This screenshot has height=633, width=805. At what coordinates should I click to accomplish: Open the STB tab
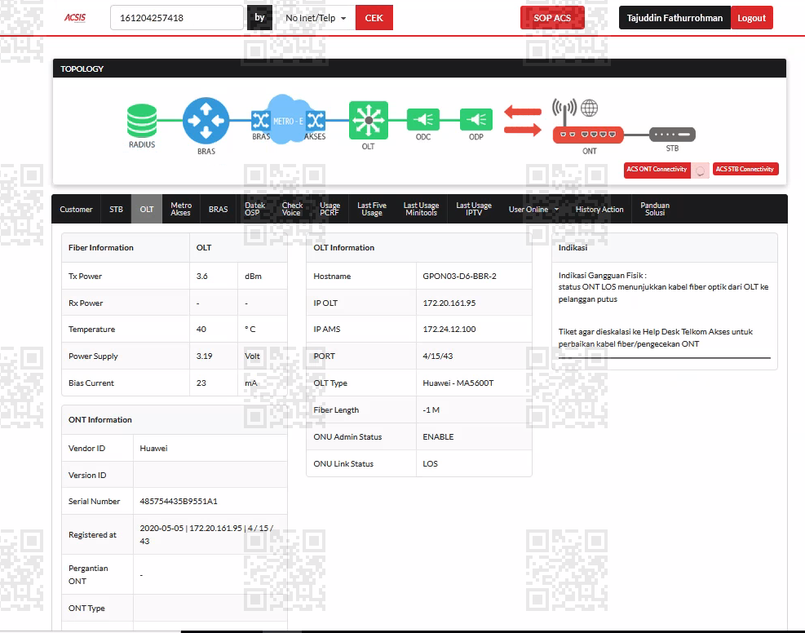116,209
